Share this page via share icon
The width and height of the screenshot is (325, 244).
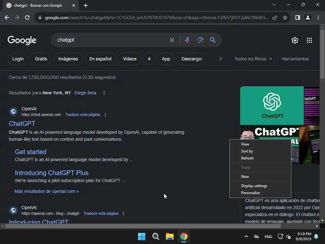pos(275,18)
